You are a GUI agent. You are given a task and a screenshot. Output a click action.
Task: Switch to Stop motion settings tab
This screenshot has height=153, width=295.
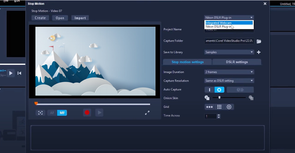coord(188,62)
